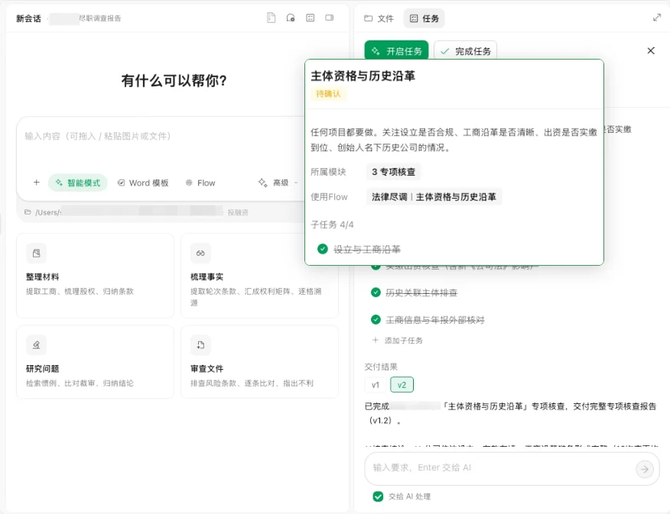Switch to the 文件 tab

(x=379, y=18)
